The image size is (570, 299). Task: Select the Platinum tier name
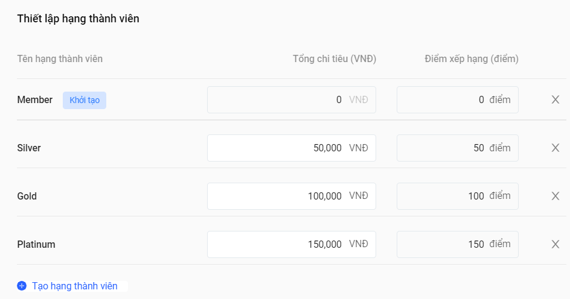click(36, 245)
